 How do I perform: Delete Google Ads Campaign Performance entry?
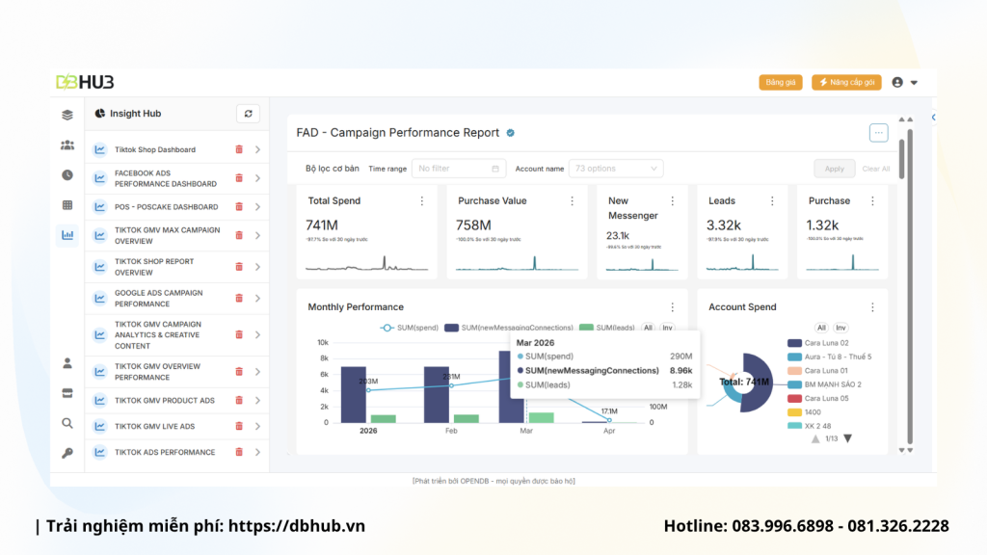pyautogui.click(x=239, y=299)
